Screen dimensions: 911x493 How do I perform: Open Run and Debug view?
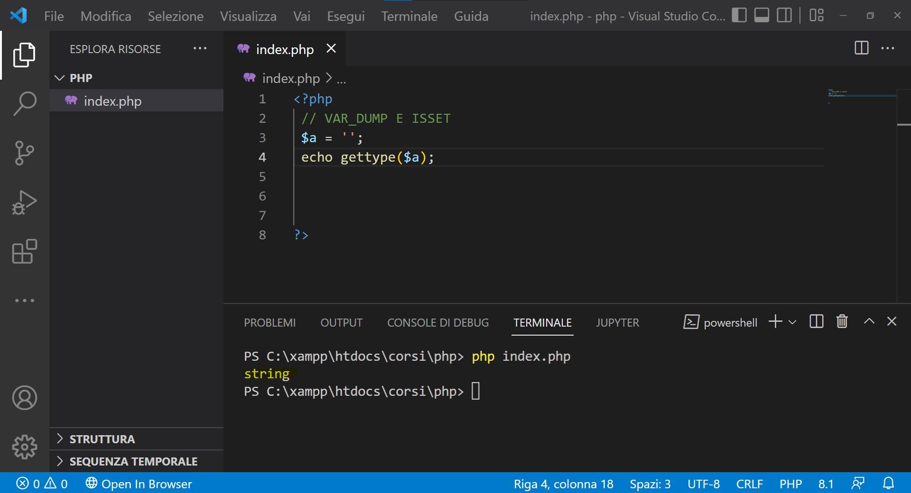click(x=24, y=202)
